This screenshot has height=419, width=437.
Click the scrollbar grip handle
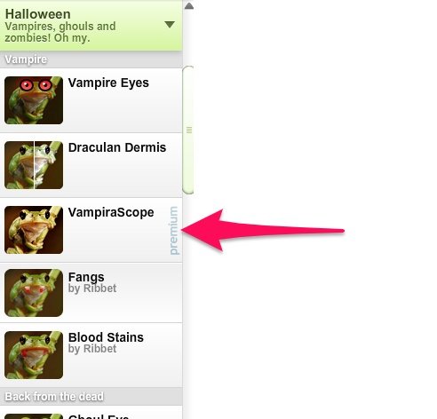pyautogui.click(x=189, y=130)
